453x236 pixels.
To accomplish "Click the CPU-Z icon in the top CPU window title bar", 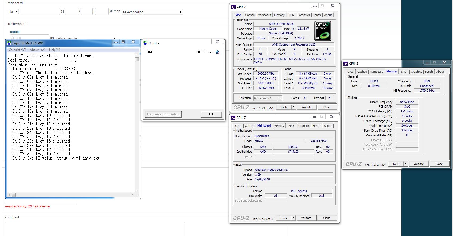I will coord(233,7).
